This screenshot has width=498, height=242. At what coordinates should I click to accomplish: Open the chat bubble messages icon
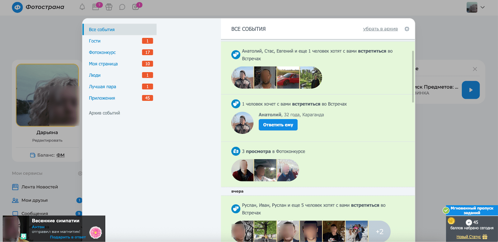(x=122, y=7)
